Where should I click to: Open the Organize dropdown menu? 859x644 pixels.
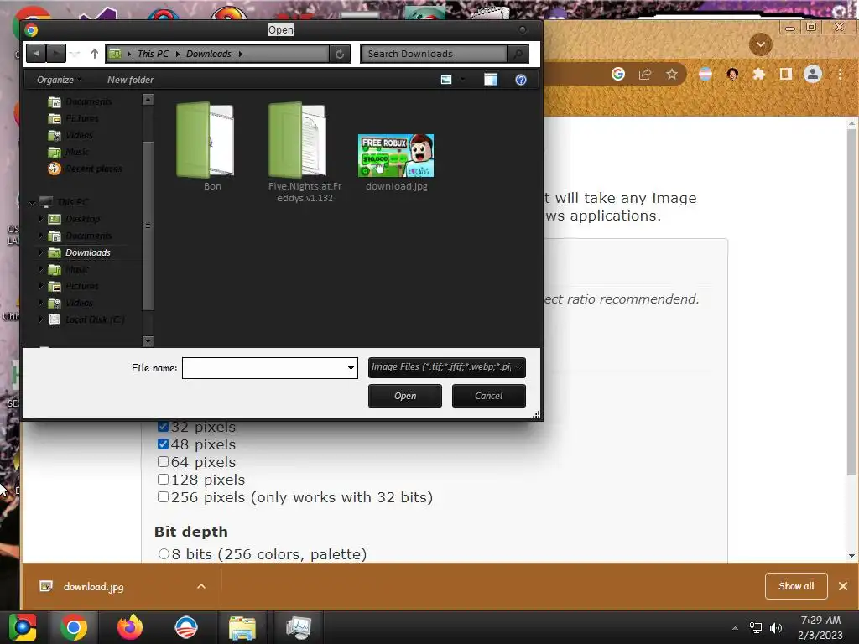point(59,80)
